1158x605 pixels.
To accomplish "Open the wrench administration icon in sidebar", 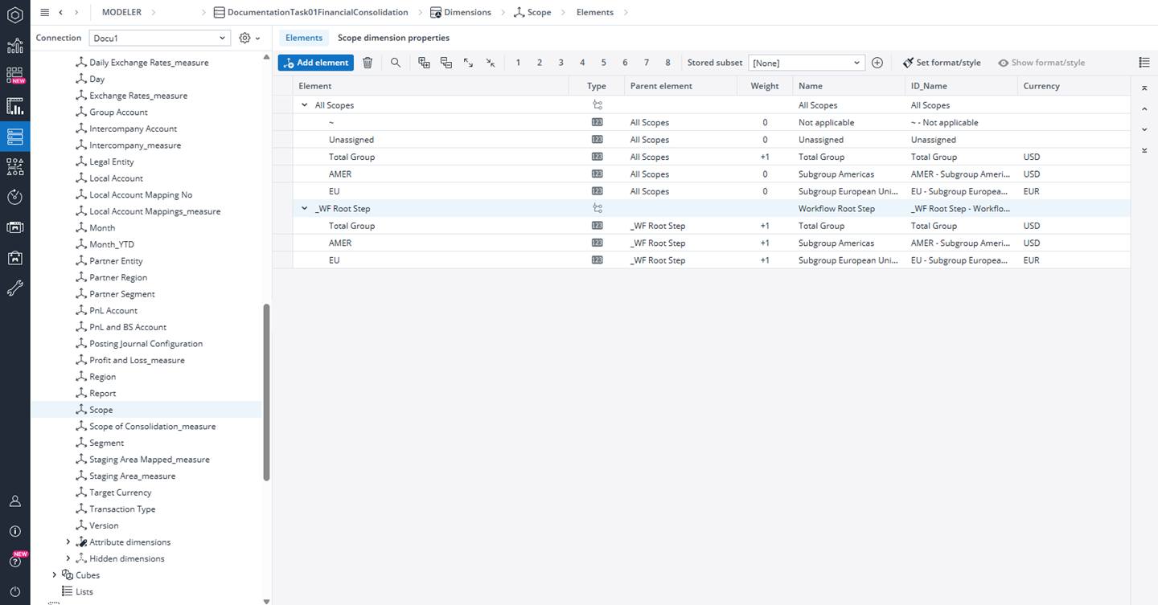I will [x=14, y=288].
